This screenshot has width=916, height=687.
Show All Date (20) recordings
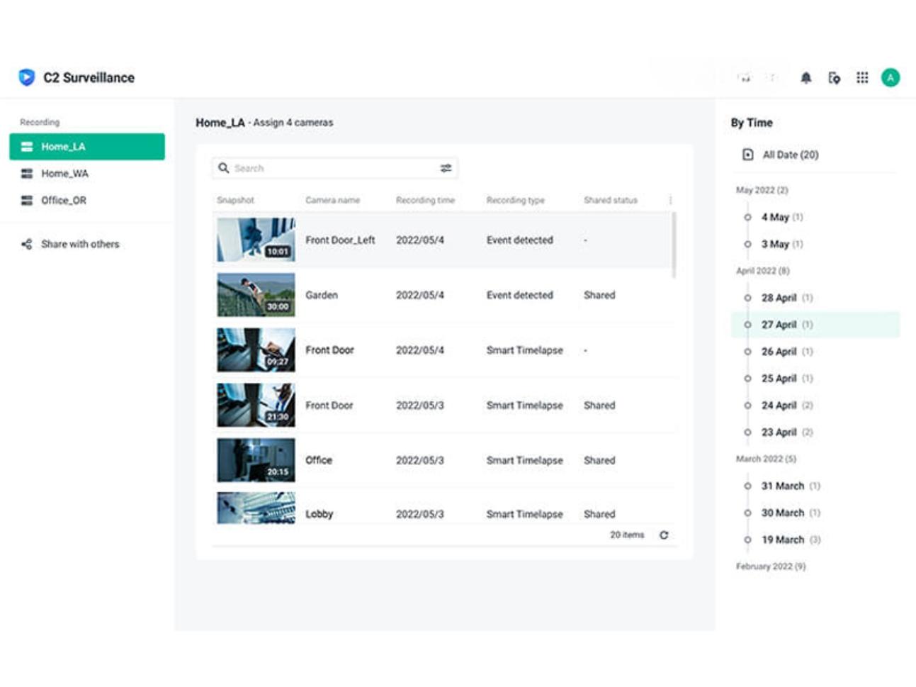(790, 155)
